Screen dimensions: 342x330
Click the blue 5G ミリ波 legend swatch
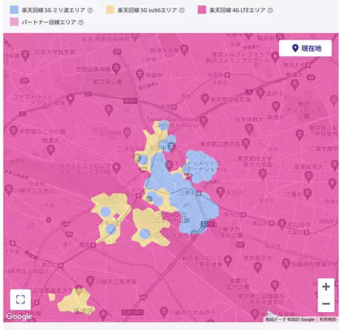(14, 10)
